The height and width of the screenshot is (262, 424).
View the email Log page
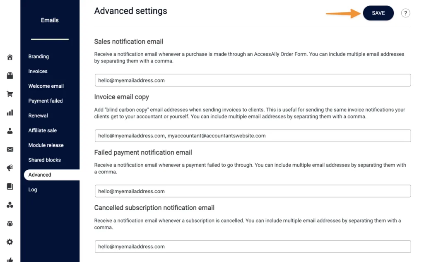(x=32, y=189)
